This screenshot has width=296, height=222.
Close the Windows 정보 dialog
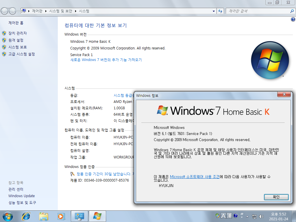click(x=284, y=94)
